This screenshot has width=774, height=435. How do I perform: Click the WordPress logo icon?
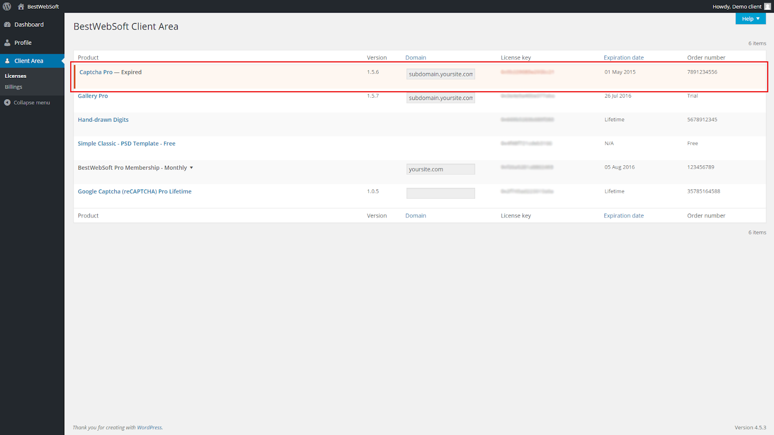7,6
